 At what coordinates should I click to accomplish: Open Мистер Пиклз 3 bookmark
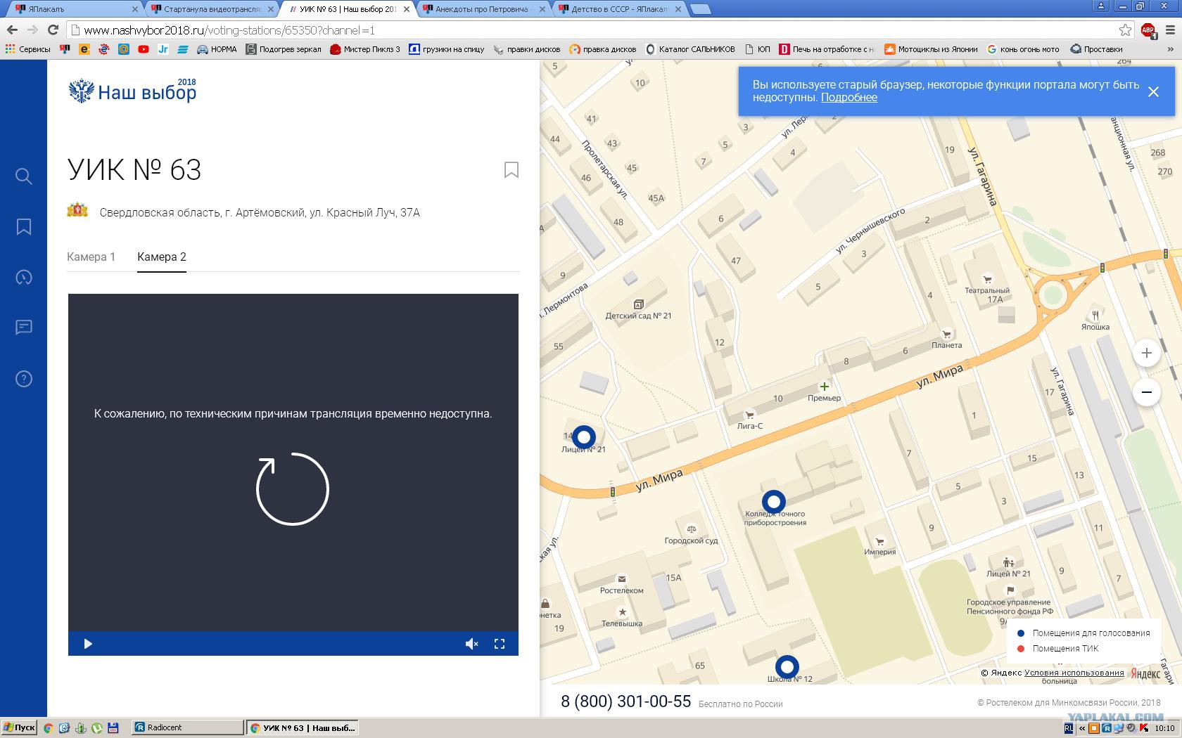click(x=365, y=49)
